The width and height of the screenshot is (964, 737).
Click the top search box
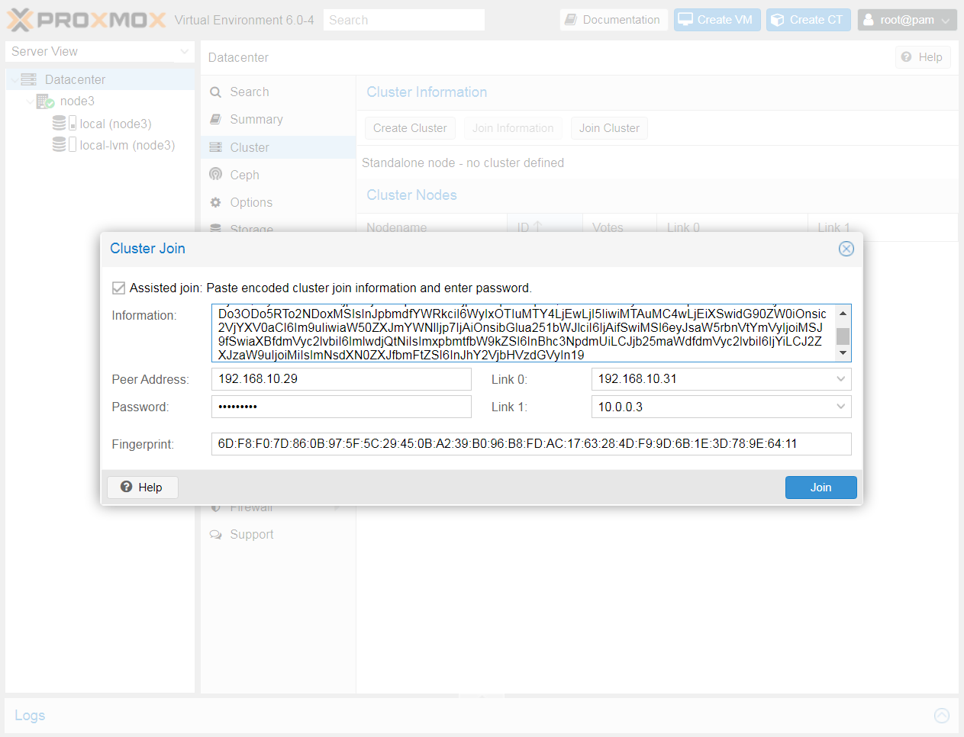click(404, 20)
